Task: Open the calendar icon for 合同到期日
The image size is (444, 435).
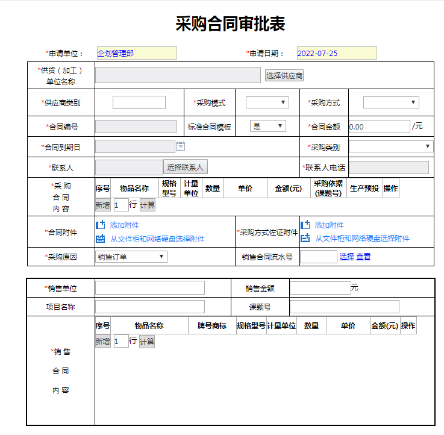Action: [180, 146]
